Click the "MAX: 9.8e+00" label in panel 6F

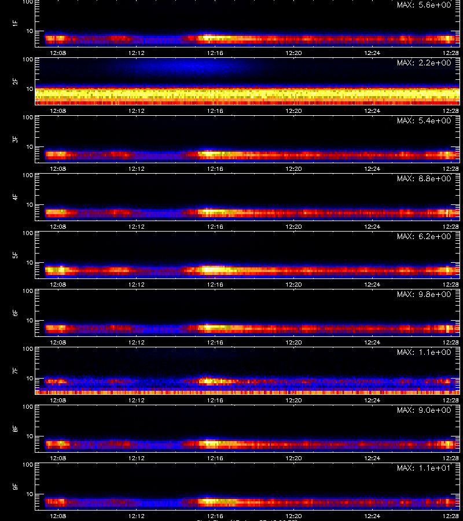(424, 295)
